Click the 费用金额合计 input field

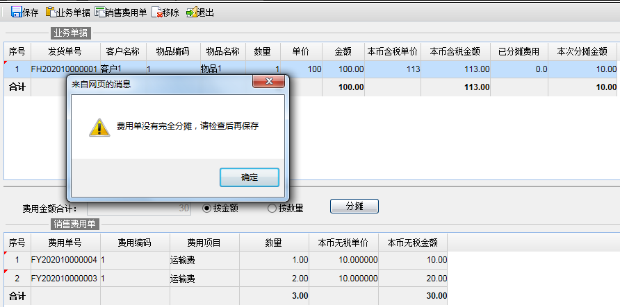click(x=139, y=208)
